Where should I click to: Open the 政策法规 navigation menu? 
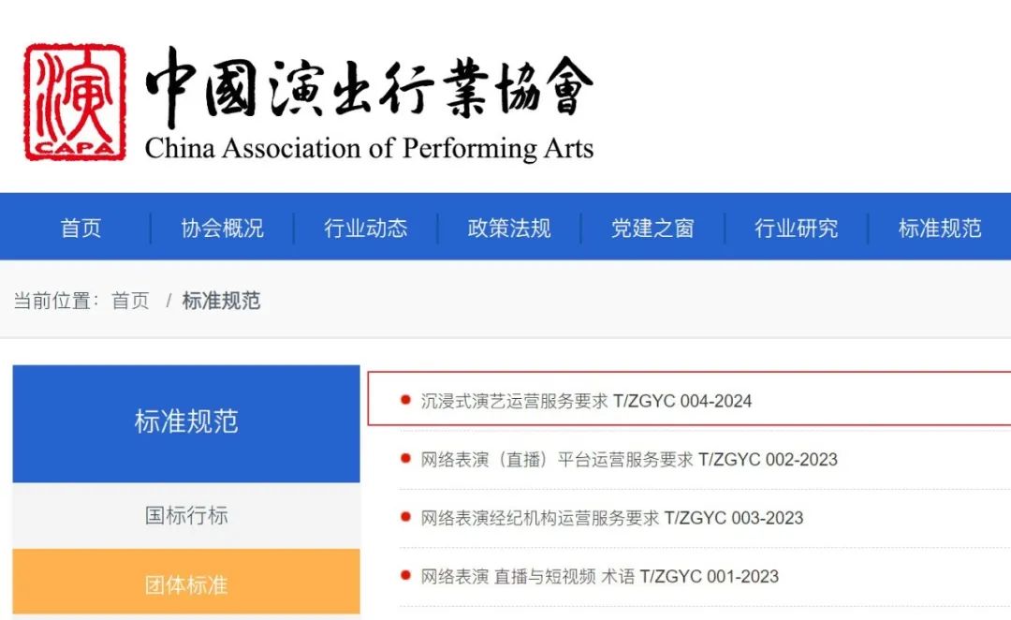tap(509, 228)
